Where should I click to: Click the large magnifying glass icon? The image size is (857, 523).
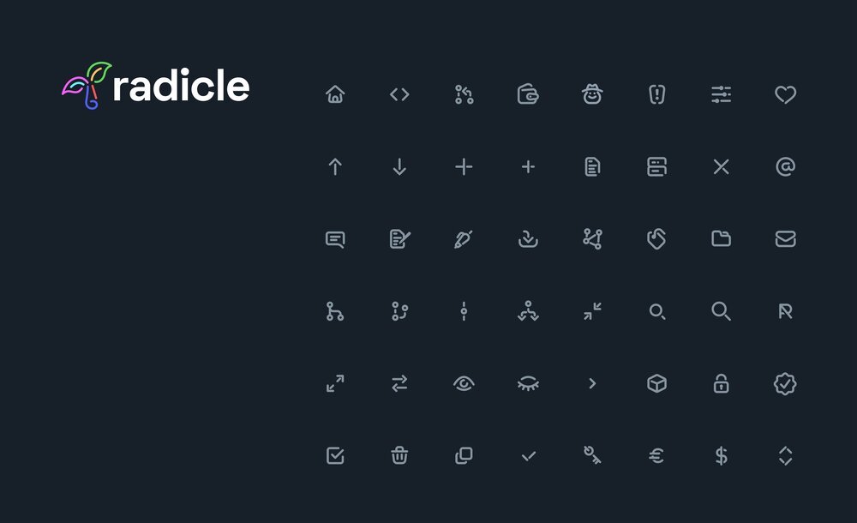pyautogui.click(x=721, y=311)
